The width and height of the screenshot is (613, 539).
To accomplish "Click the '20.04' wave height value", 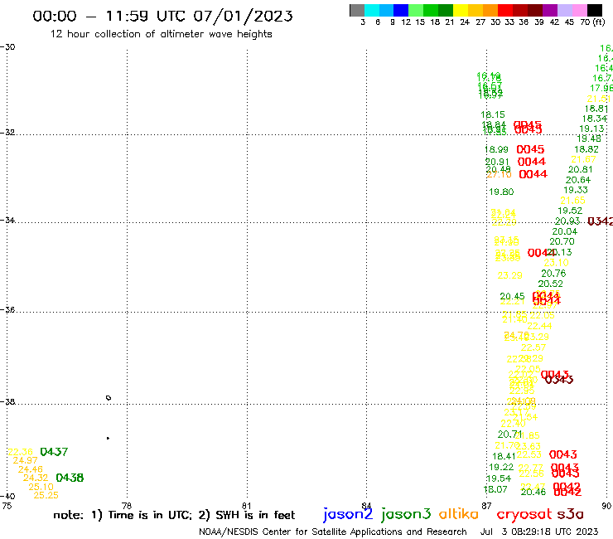I will point(564,231).
